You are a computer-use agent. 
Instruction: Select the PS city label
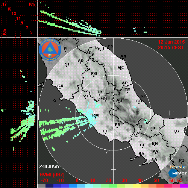[x=111, y=46]
